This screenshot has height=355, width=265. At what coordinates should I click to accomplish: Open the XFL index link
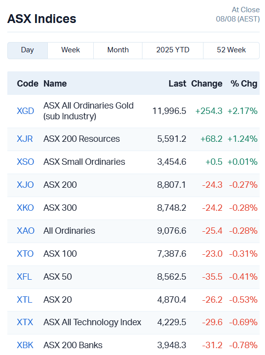[x=24, y=277]
